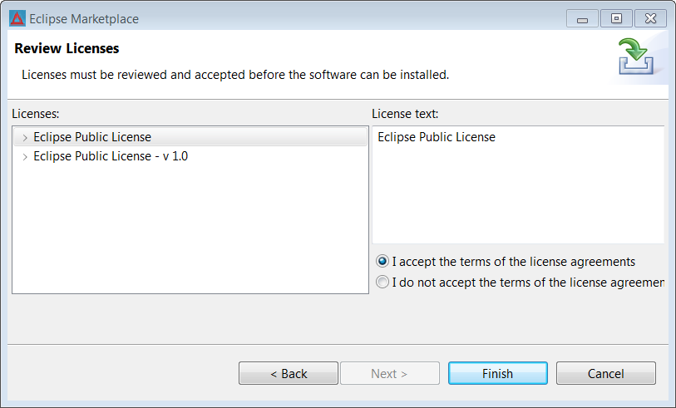Click the Finish button
This screenshot has height=408, width=676.
(498, 373)
